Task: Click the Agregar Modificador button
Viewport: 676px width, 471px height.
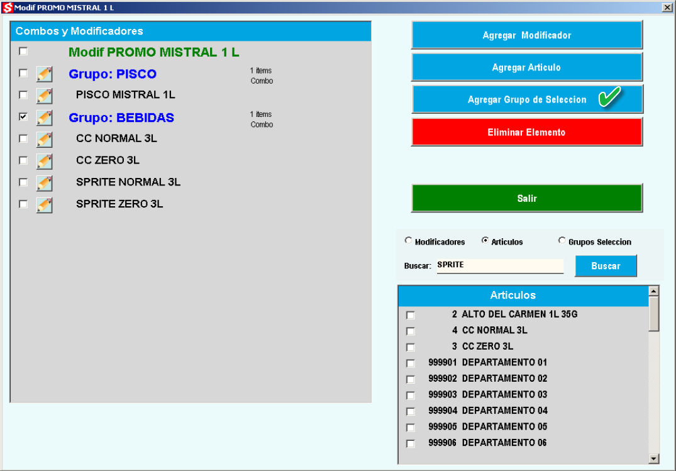Action: (527, 35)
